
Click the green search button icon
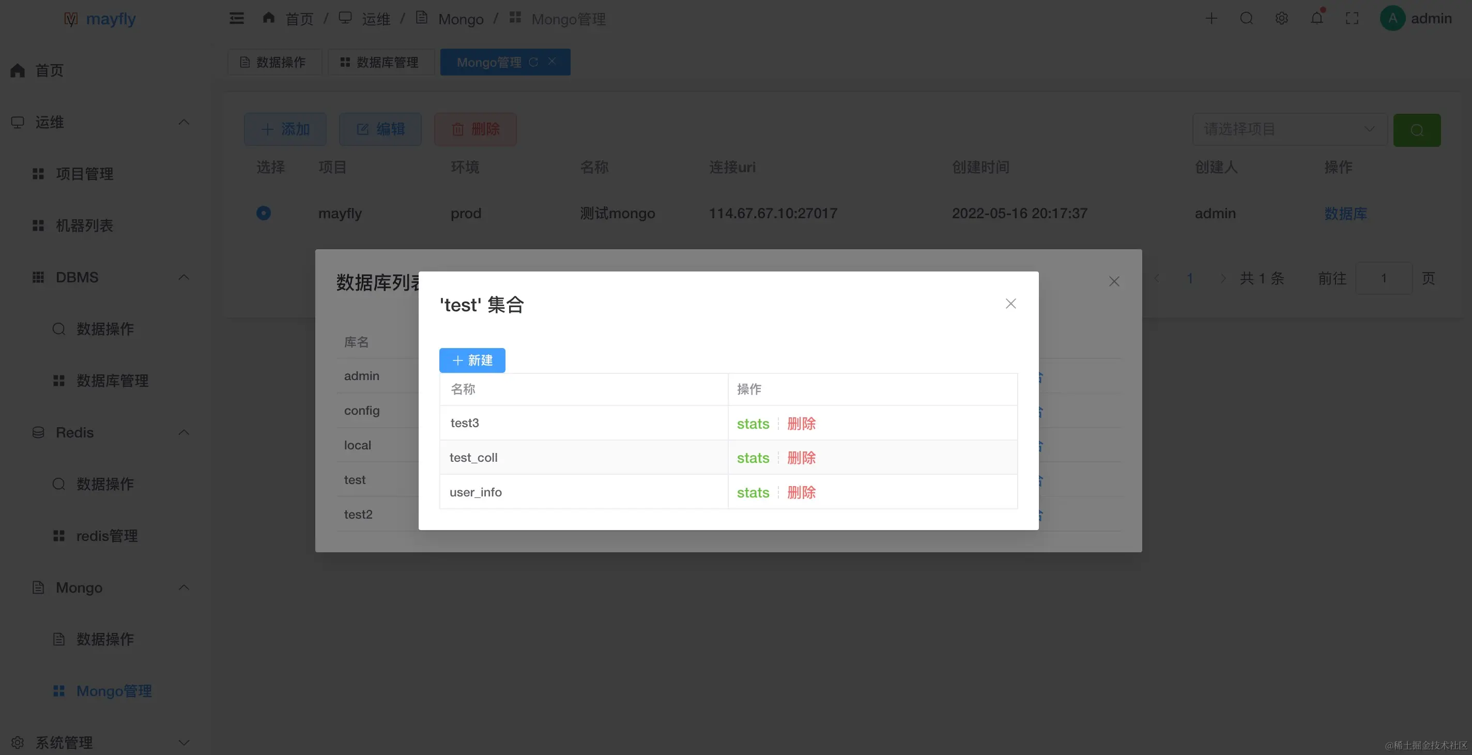click(1417, 130)
